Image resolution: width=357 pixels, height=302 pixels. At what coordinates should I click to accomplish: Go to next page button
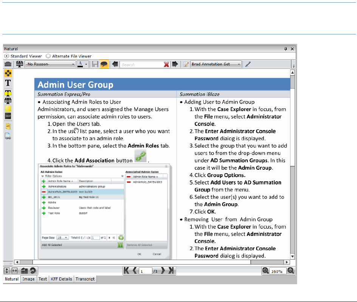pyautogui.click(x=163, y=271)
